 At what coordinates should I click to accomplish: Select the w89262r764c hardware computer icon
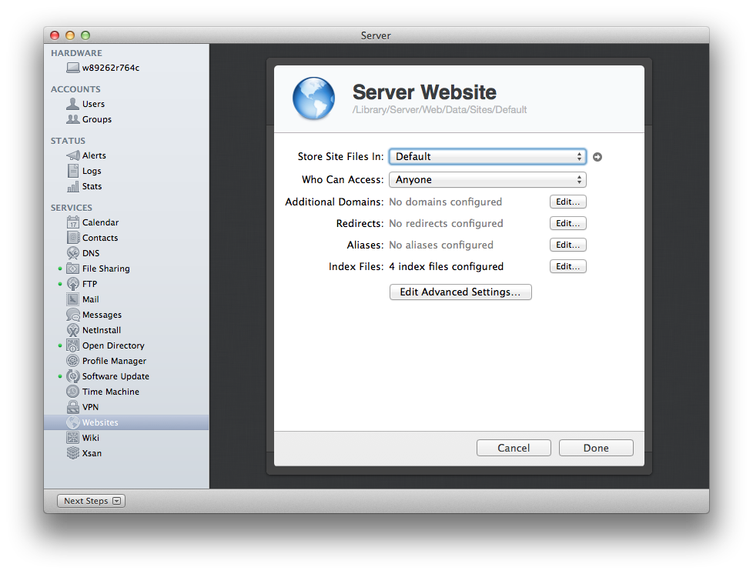coord(73,68)
